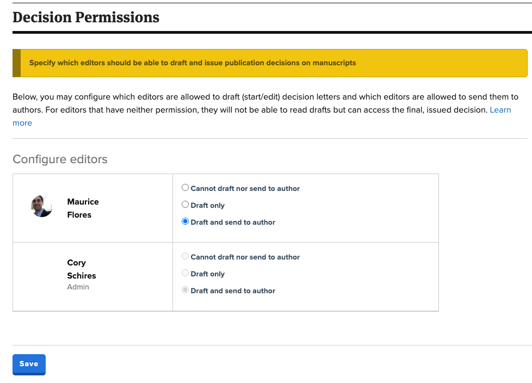The height and width of the screenshot is (383, 532).
Task: Open the 'Learn more' link
Action: click(501, 109)
